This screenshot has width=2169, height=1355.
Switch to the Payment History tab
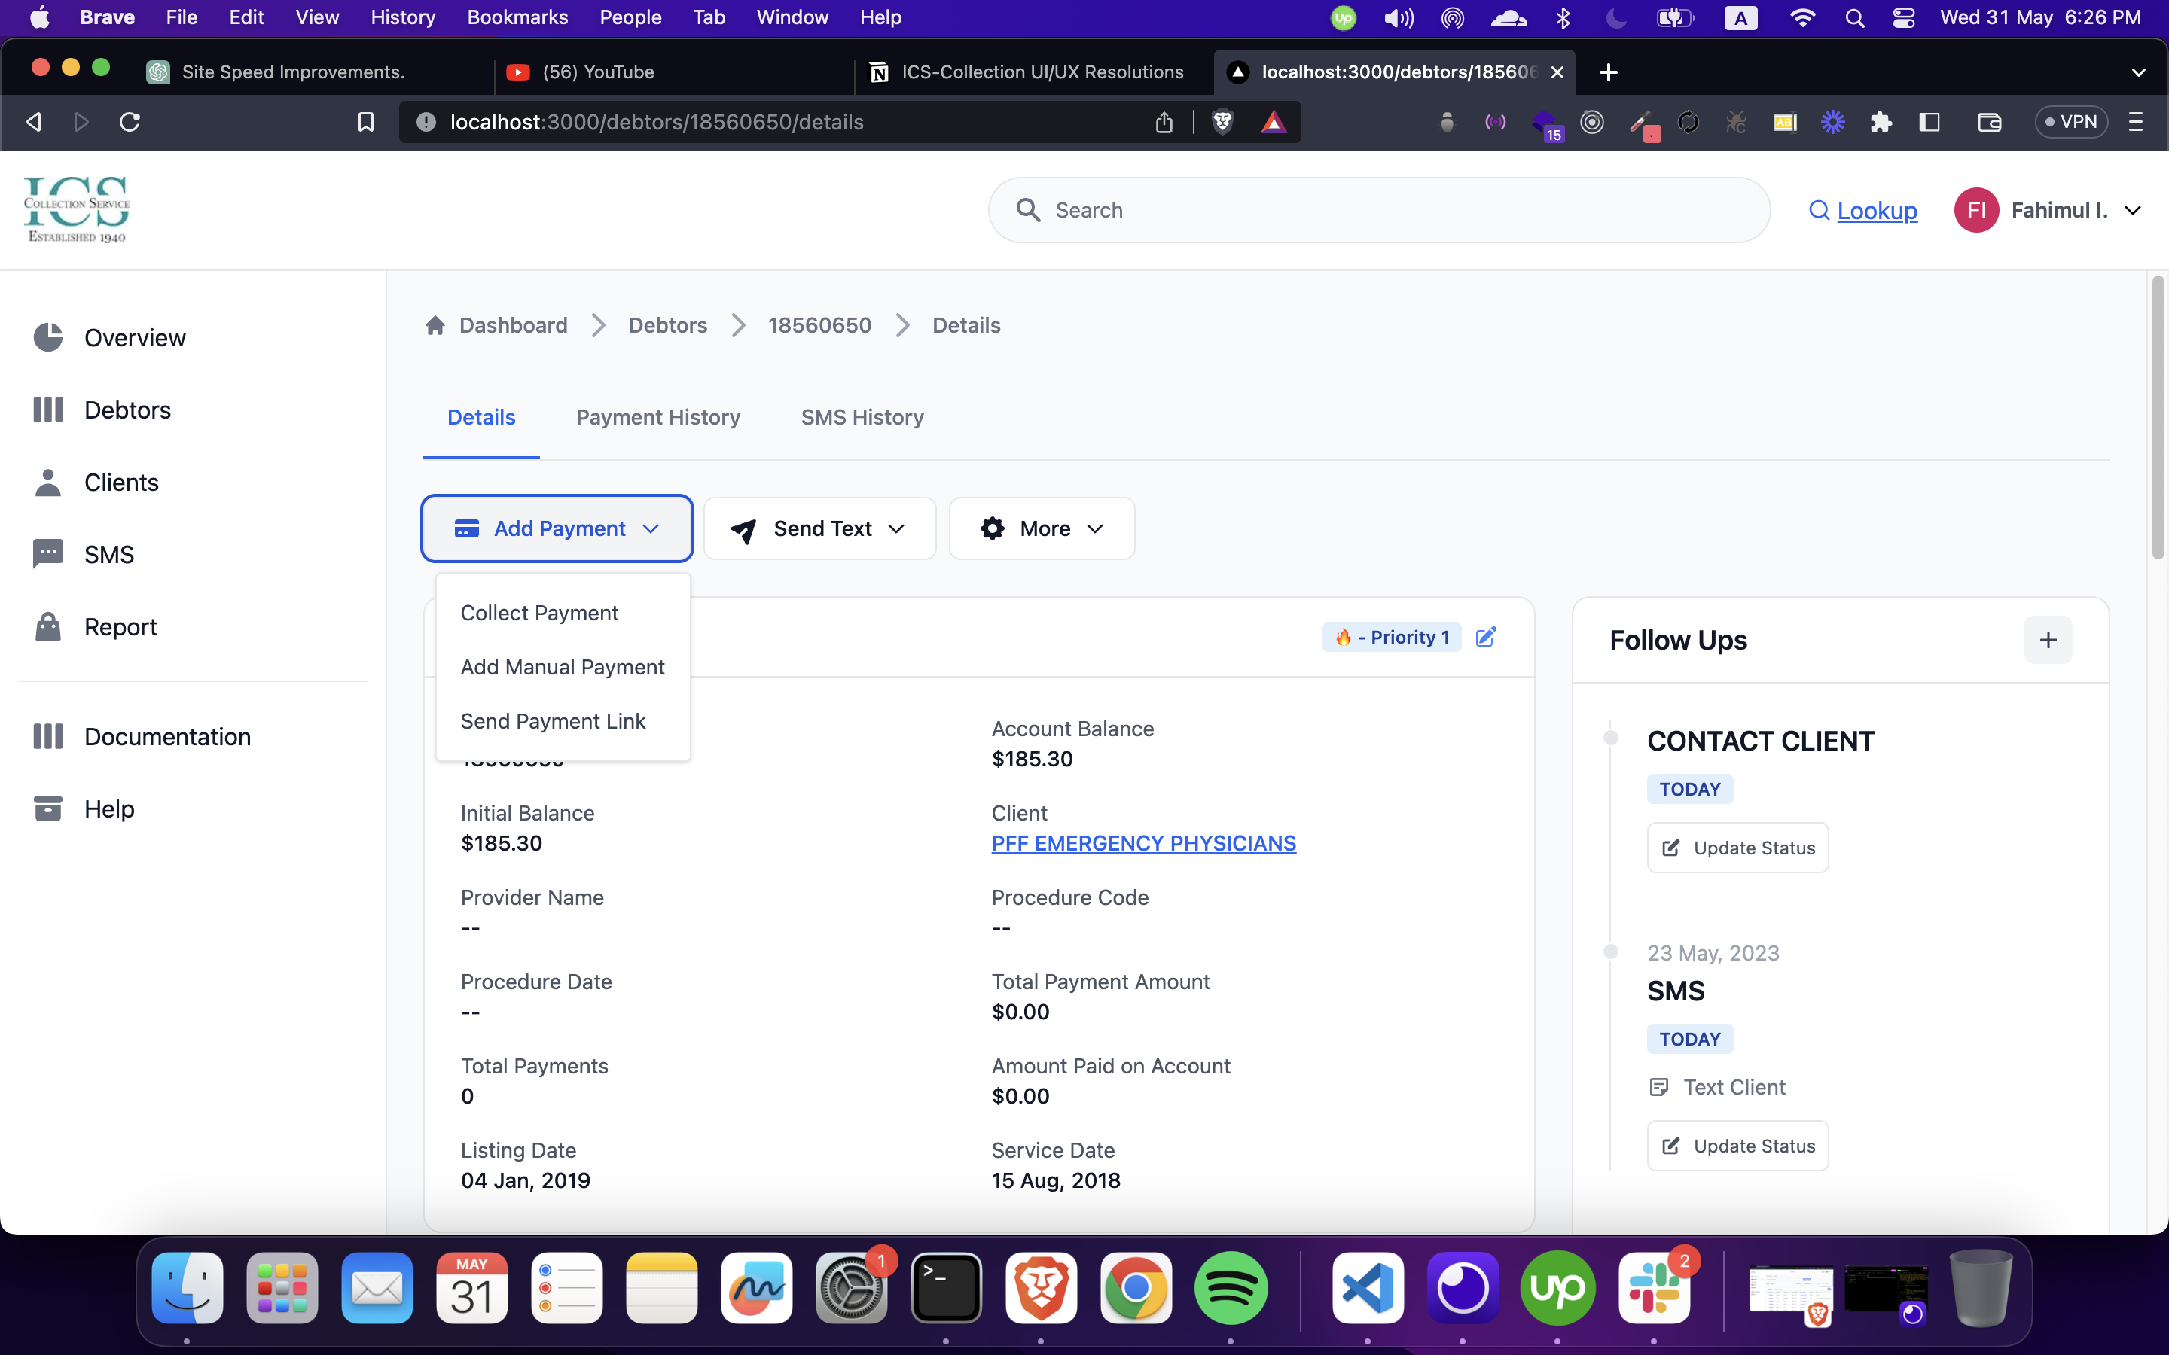tap(658, 417)
